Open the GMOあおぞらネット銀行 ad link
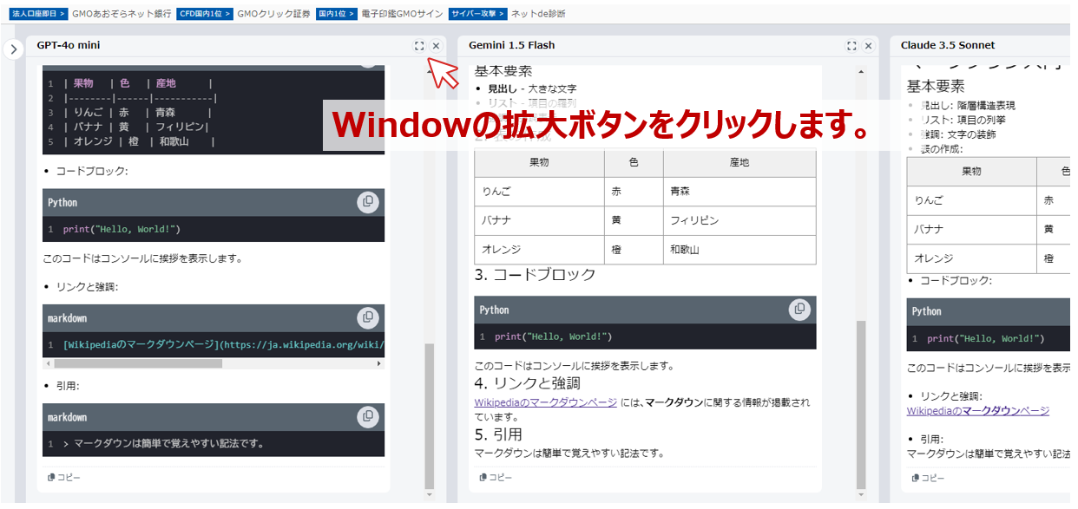 (122, 14)
